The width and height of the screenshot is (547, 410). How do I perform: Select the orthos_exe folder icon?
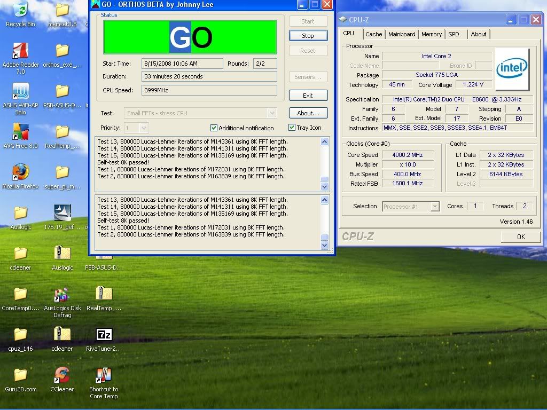pyautogui.click(x=62, y=51)
